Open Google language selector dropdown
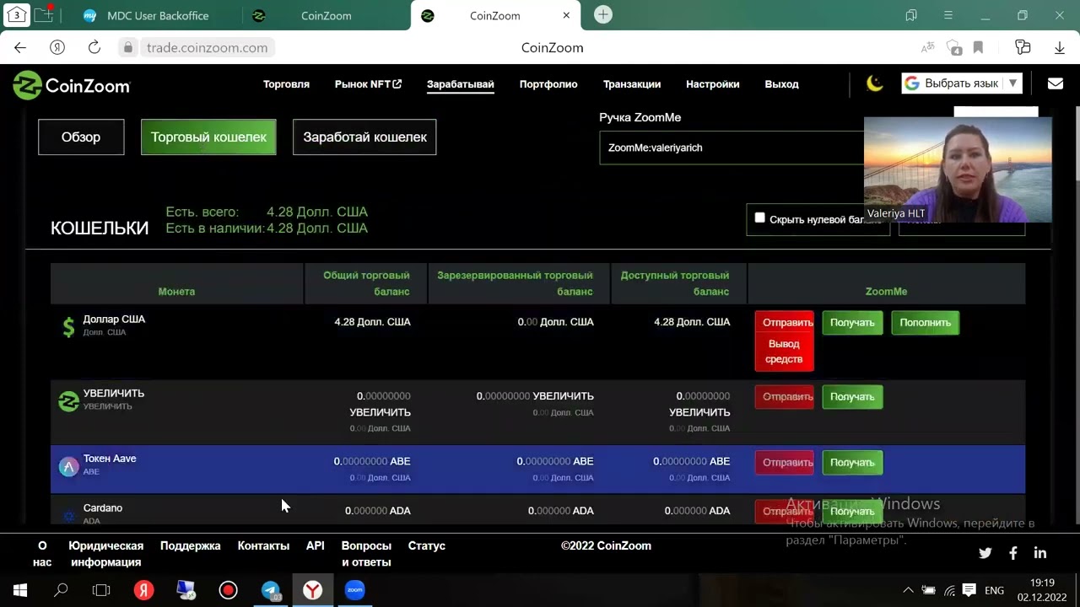This screenshot has height=607, width=1080. pyautogui.click(x=961, y=83)
